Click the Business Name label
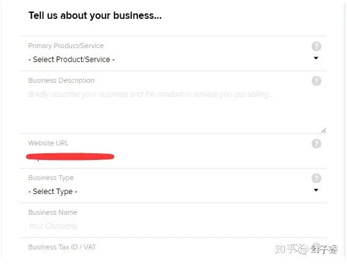Viewport: 347px width, 264px height. click(52, 212)
